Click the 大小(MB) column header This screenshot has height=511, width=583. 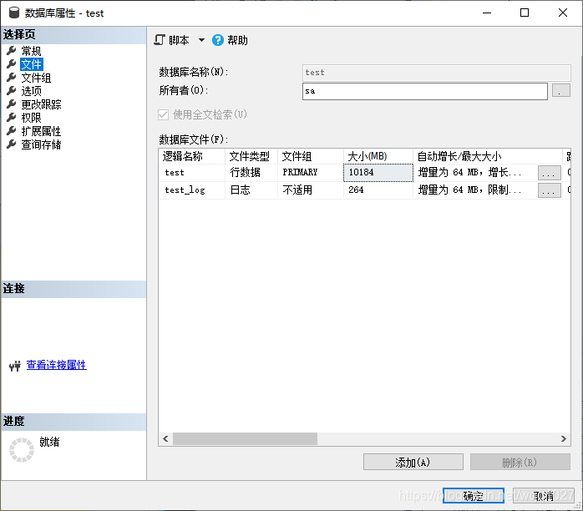[x=378, y=156]
